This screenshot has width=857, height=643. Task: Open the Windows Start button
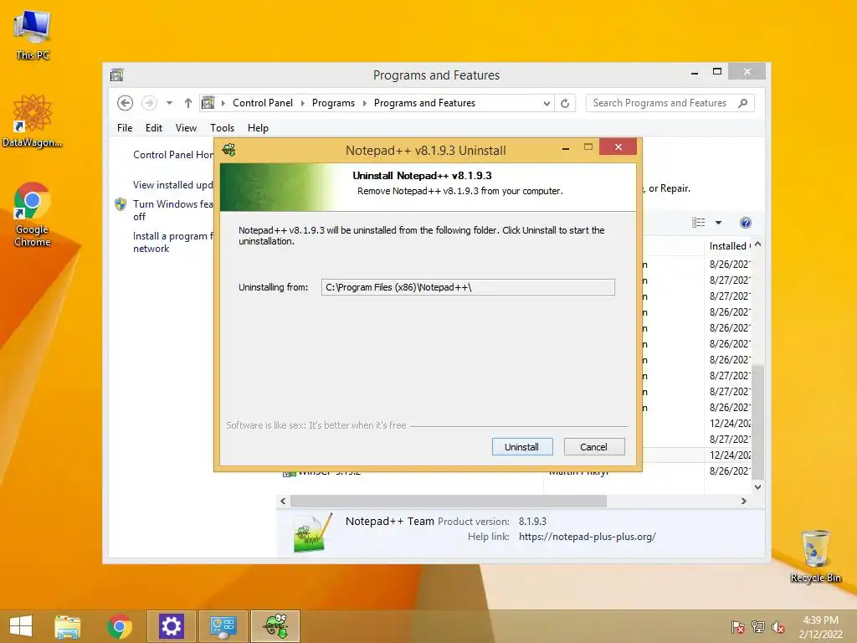point(21,626)
